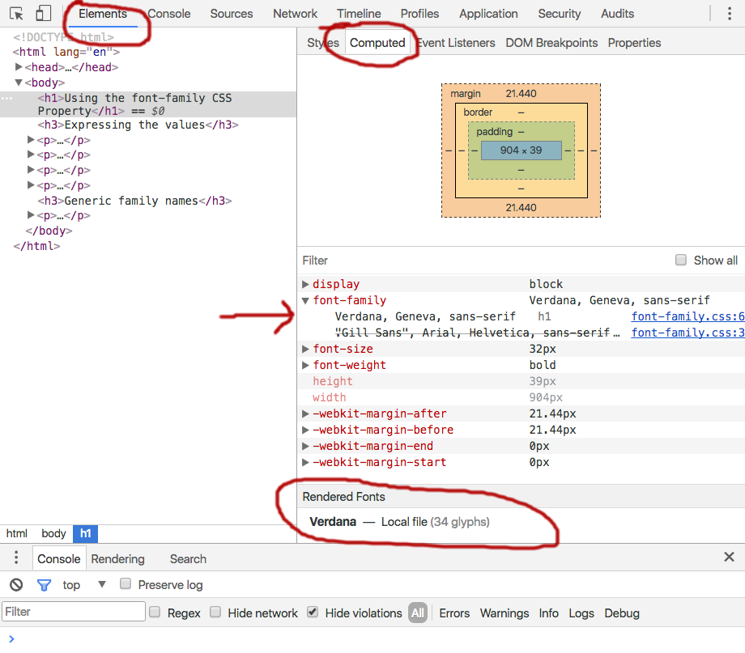Open the DevTools three-dot customize menu
The image size is (745, 653).
(730, 14)
